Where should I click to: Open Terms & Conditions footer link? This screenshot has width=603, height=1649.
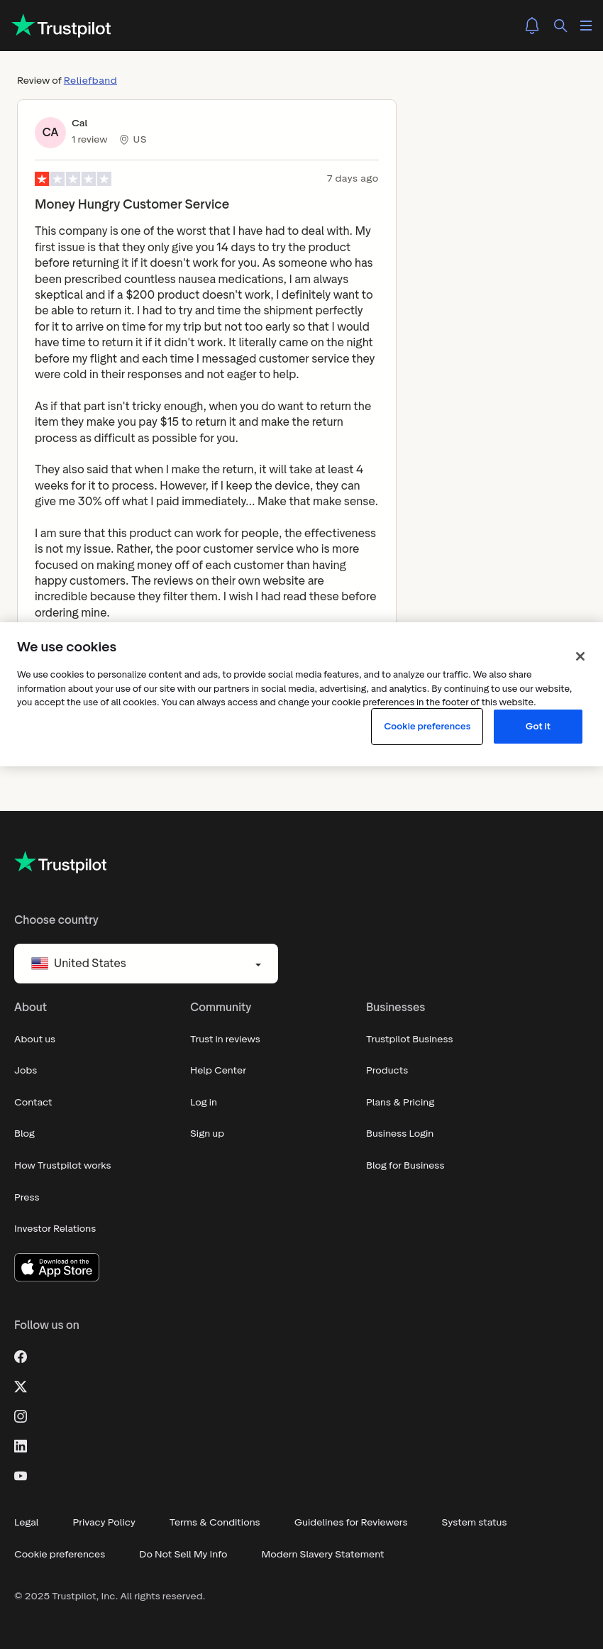[215, 1523]
